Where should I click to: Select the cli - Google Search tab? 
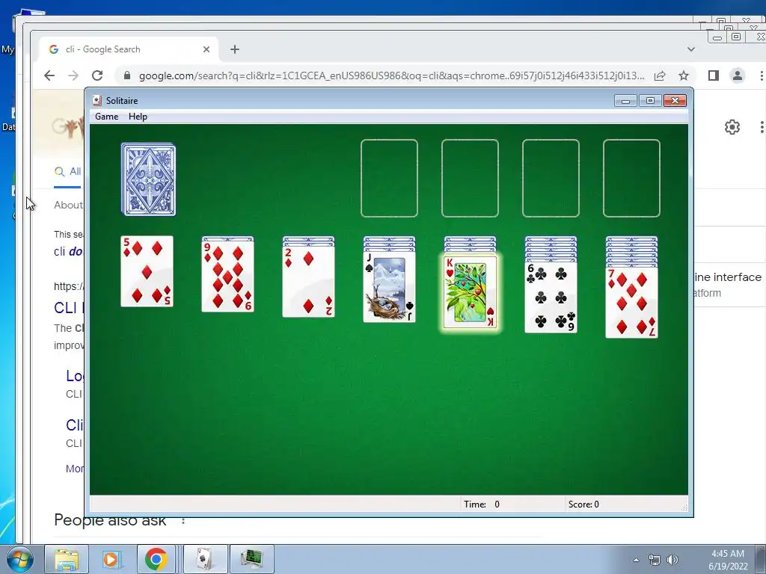point(129,49)
